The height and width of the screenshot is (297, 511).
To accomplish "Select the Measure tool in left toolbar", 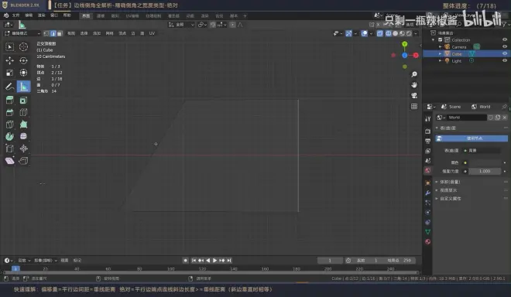I will point(23,87).
